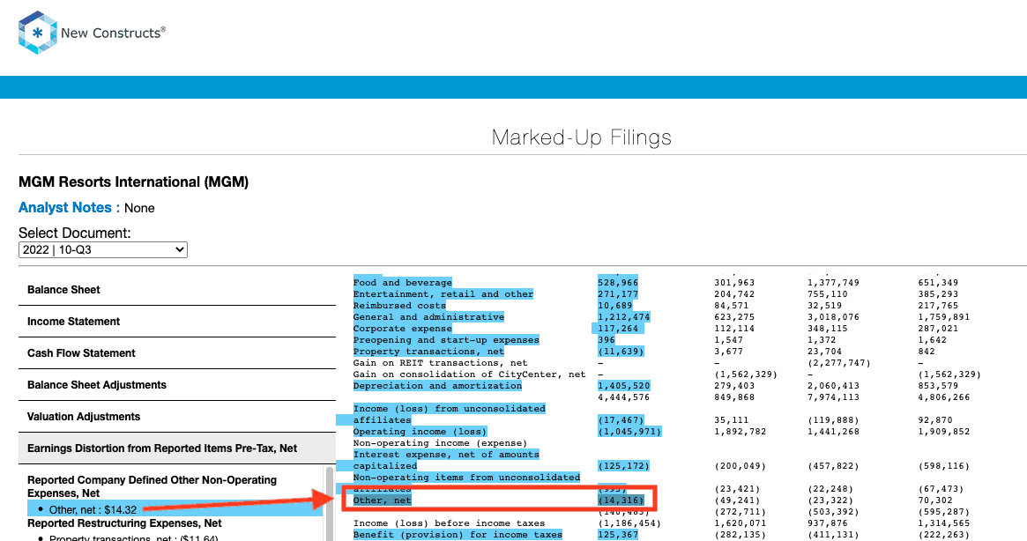Click the highlighted value 1,405,520
The image size is (1027, 541).
(623, 386)
